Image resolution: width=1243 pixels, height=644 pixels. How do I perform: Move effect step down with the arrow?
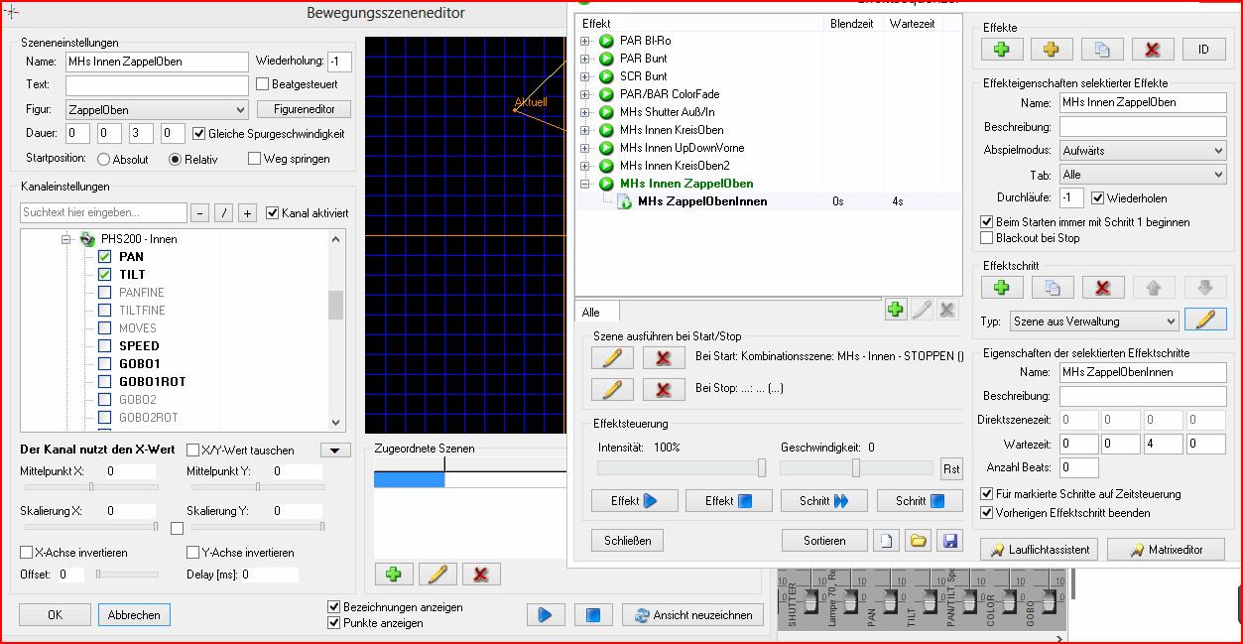[1204, 288]
